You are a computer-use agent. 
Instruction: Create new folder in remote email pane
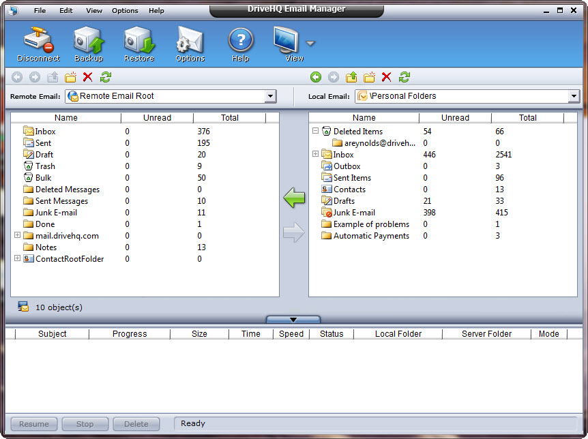70,77
